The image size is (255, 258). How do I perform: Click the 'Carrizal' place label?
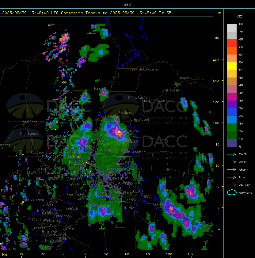(x=91, y=205)
